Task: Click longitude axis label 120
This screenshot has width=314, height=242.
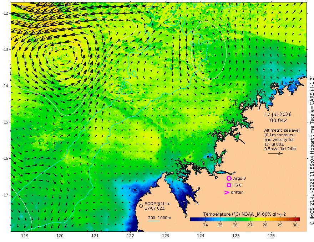Action: [x=60, y=236]
